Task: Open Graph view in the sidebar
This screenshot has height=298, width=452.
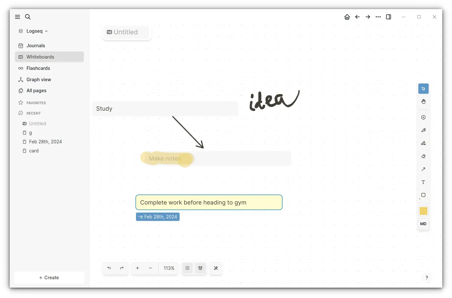Action: (x=49, y=80)
